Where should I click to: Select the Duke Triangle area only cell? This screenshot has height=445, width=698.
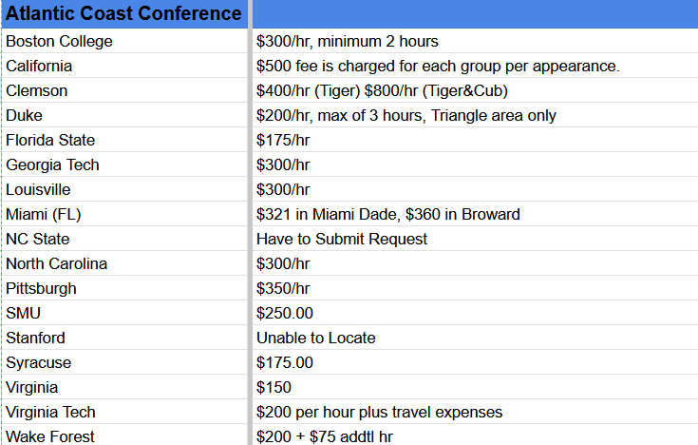pos(475,115)
